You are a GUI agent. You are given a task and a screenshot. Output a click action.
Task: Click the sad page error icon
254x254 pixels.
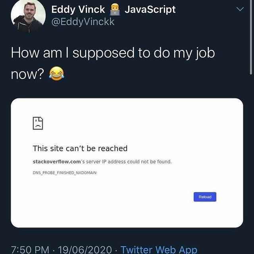click(38, 123)
